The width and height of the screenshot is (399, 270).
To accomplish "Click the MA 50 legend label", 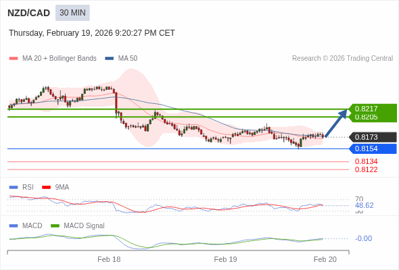I will [x=128, y=59].
